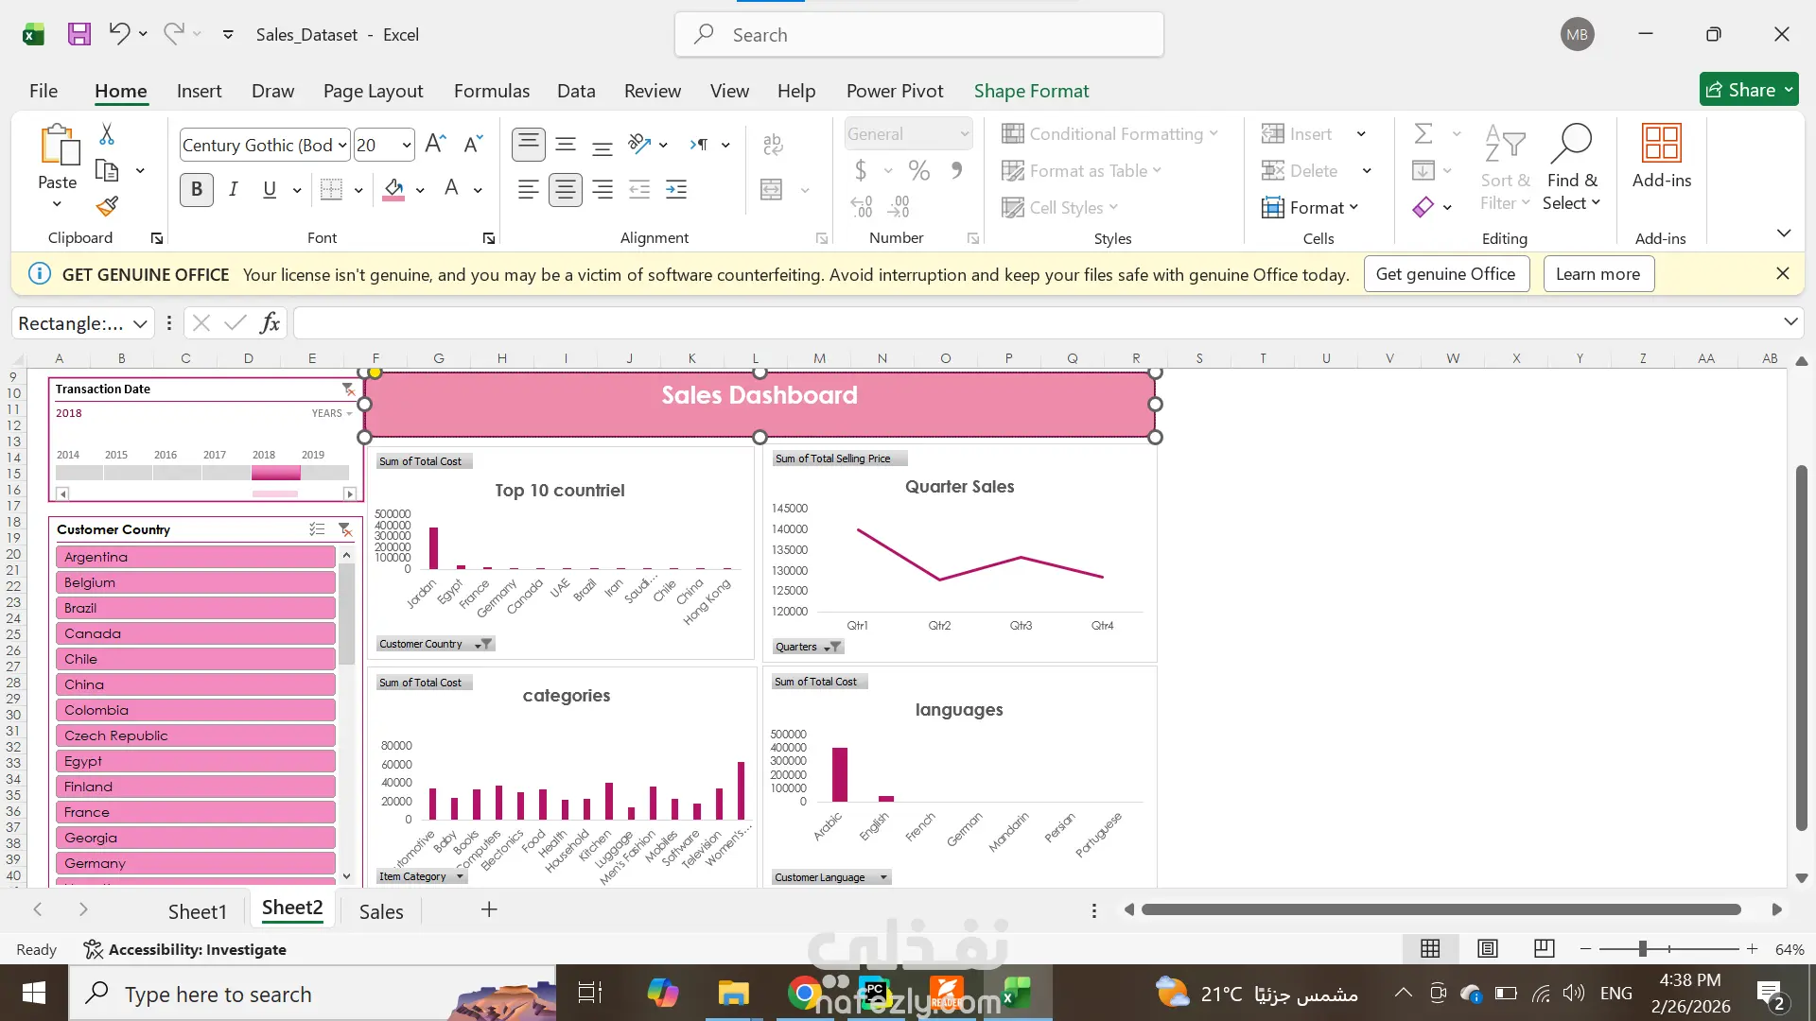Select Egypt in the country slicer
This screenshot has height=1021, width=1816.
[196, 761]
